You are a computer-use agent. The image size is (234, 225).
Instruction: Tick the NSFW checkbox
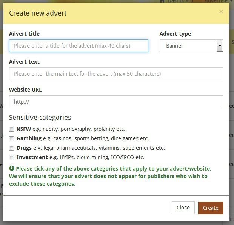tap(11, 129)
